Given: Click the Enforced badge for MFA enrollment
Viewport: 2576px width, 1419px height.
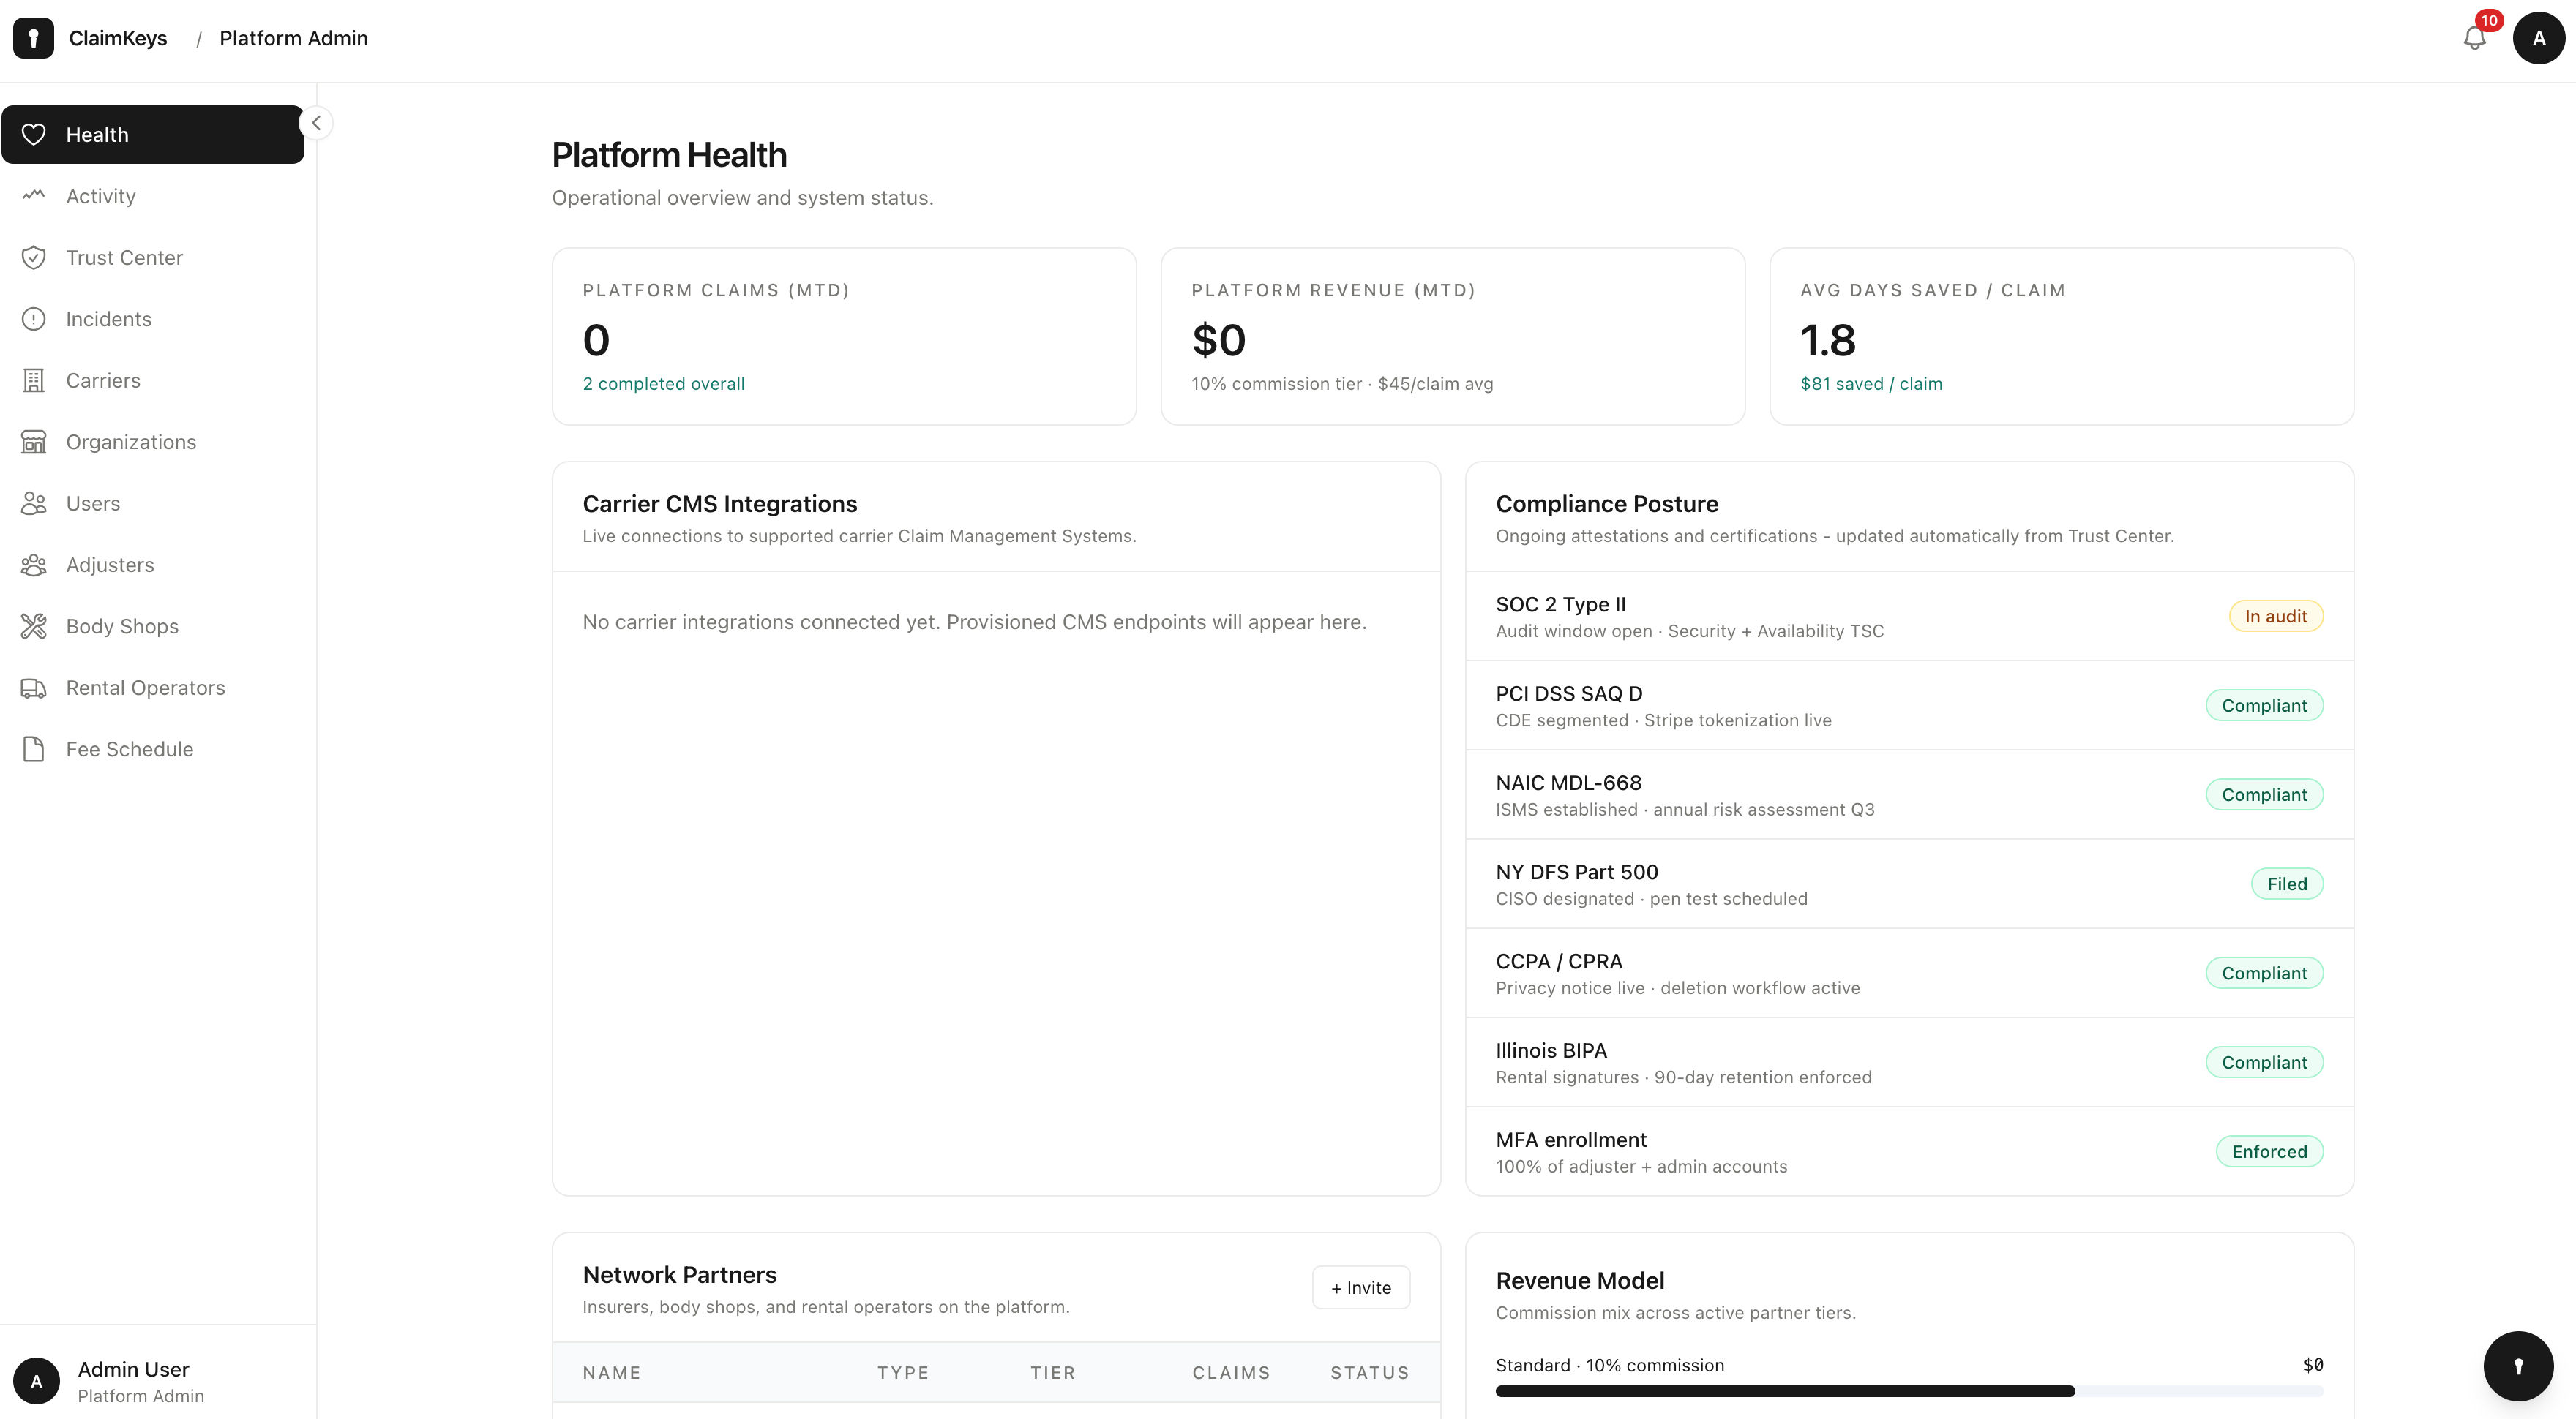Looking at the screenshot, I should pos(2269,1151).
